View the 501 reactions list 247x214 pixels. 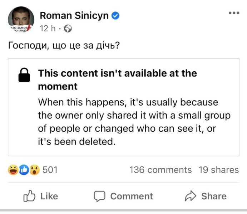[x=50, y=170]
